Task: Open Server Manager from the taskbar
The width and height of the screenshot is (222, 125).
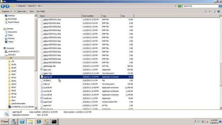Action: 14,122
